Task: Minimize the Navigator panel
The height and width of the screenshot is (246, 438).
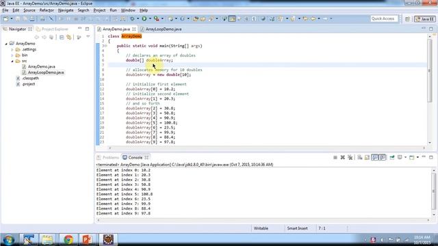Action: click(x=80, y=29)
